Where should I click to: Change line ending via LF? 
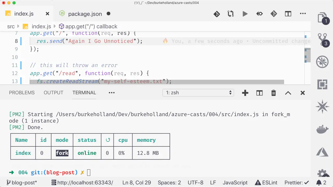213,183
